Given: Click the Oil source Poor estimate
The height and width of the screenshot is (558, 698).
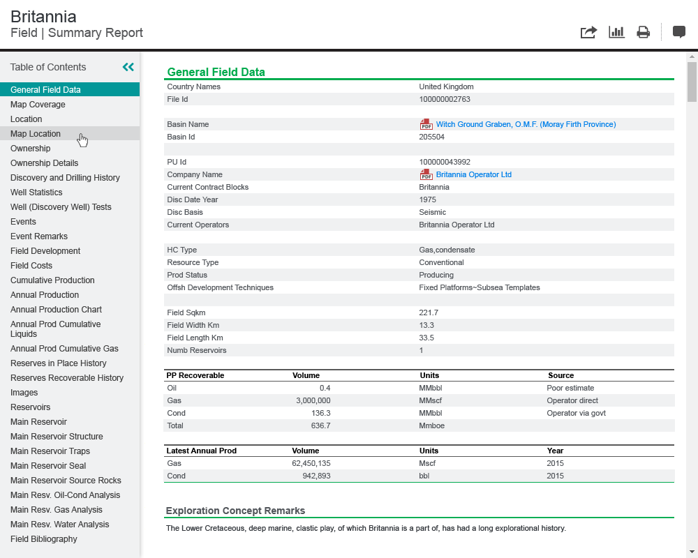Looking at the screenshot, I should point(570,388).
